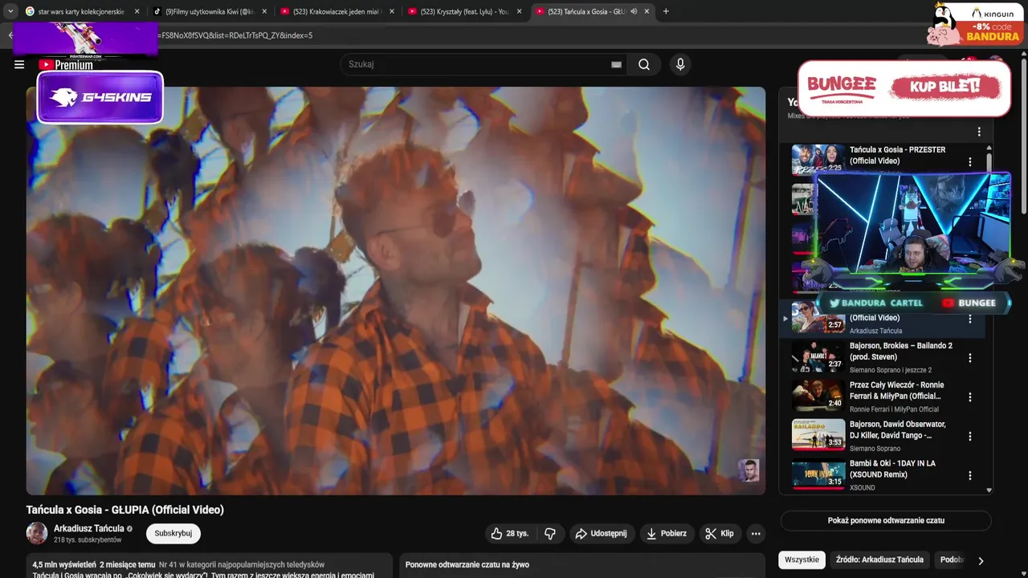Screen dimensions: 1028x578
Task: Switch to the Kryształy (feat. Lylu) tab
Action: coord(465,11)
